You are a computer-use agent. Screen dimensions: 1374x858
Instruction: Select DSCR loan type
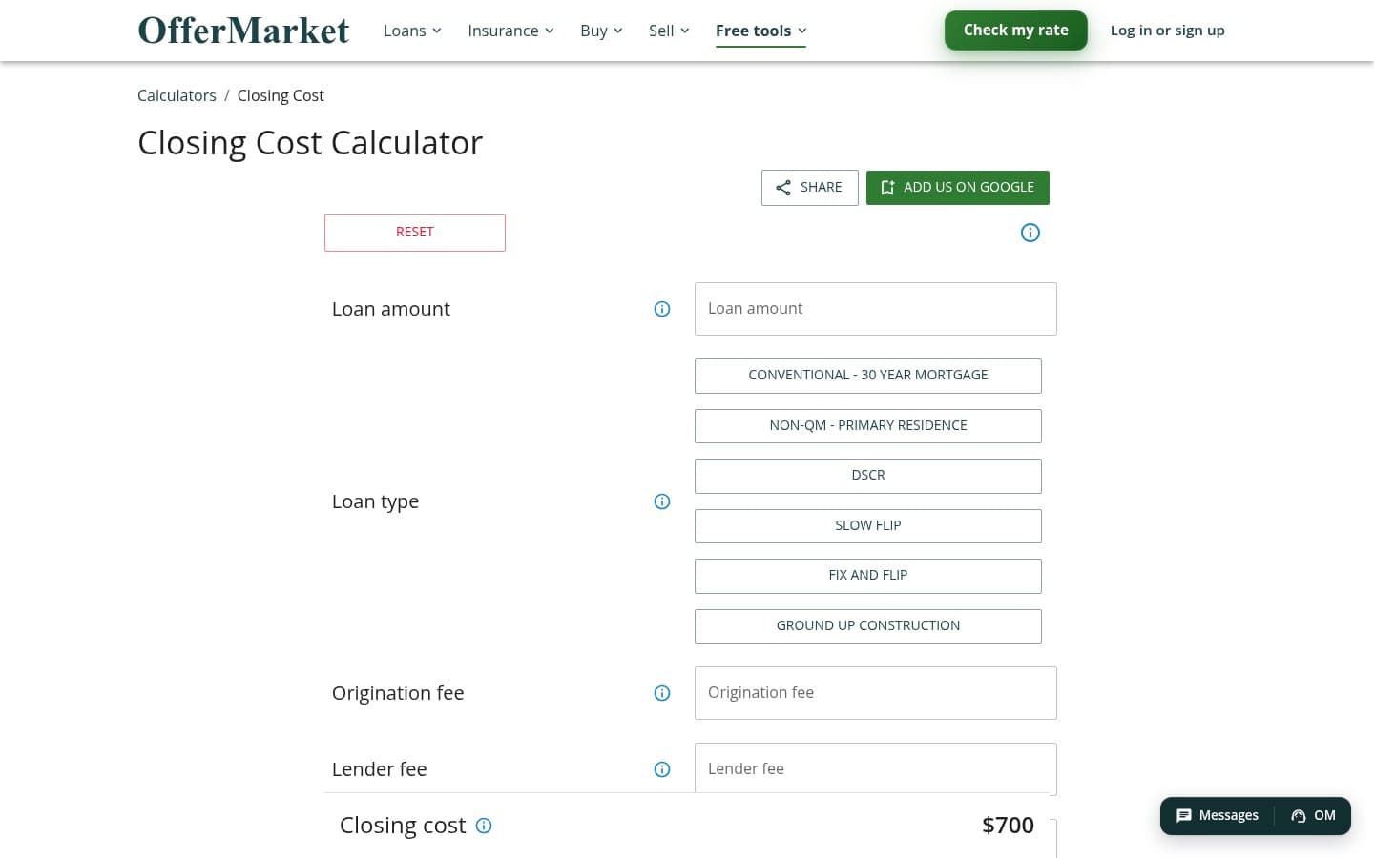pos(868,476)
